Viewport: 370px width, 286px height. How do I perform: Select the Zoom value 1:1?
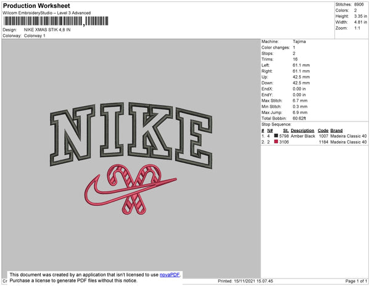(x=357, y=28)
